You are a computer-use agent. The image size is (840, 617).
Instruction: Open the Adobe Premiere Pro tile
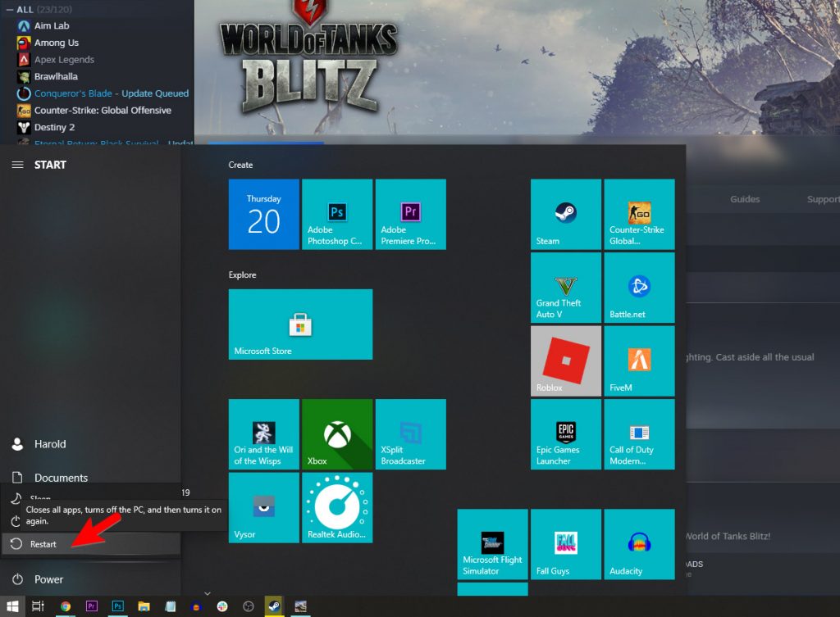coord(410,214)
